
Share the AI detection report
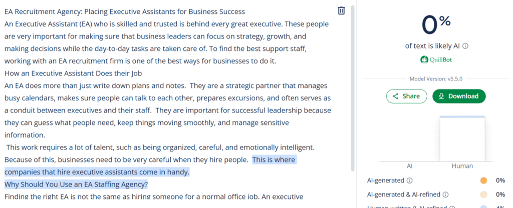tap(407, 96)
